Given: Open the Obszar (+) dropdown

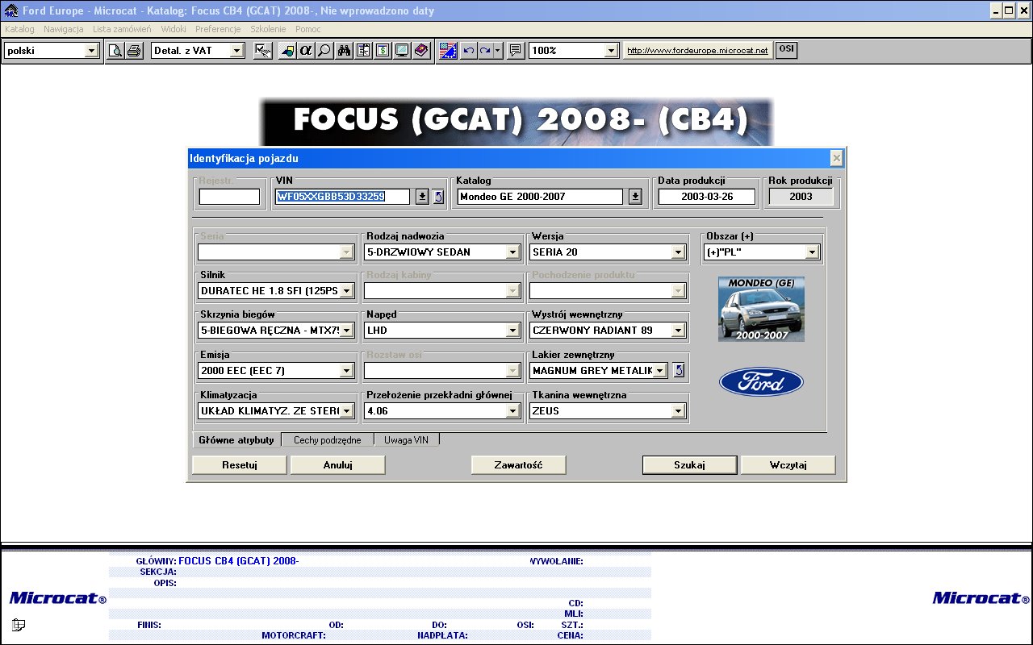Looking at the screenshot, I should (x=812, y=252).
